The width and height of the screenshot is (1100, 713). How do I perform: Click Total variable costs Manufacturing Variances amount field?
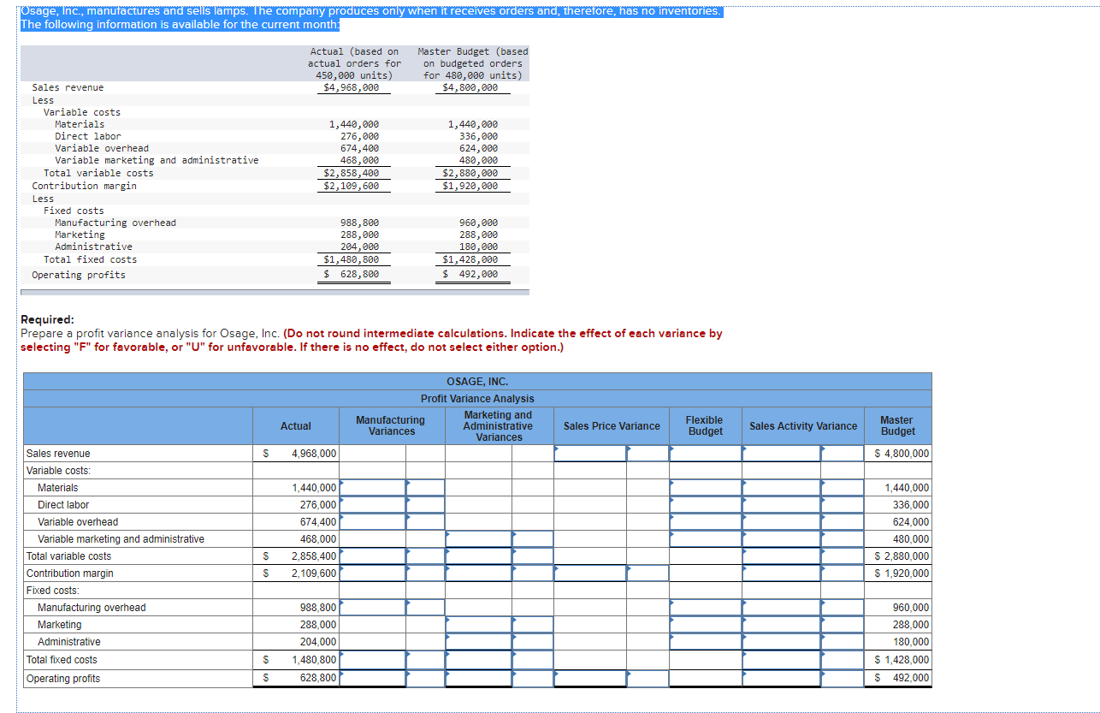pyautogui.click(x=373, y=556)
